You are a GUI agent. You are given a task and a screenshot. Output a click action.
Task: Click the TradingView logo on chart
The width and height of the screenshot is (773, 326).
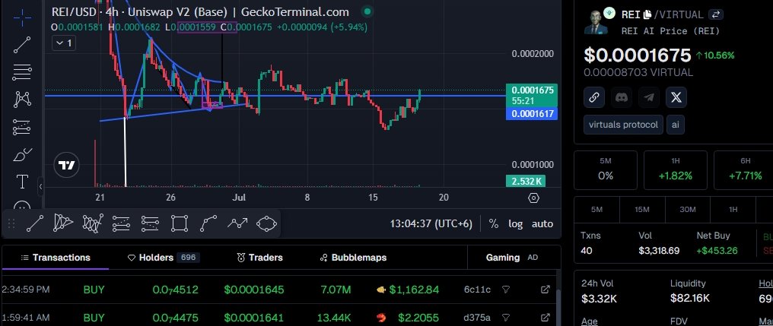tap(66, 165)
